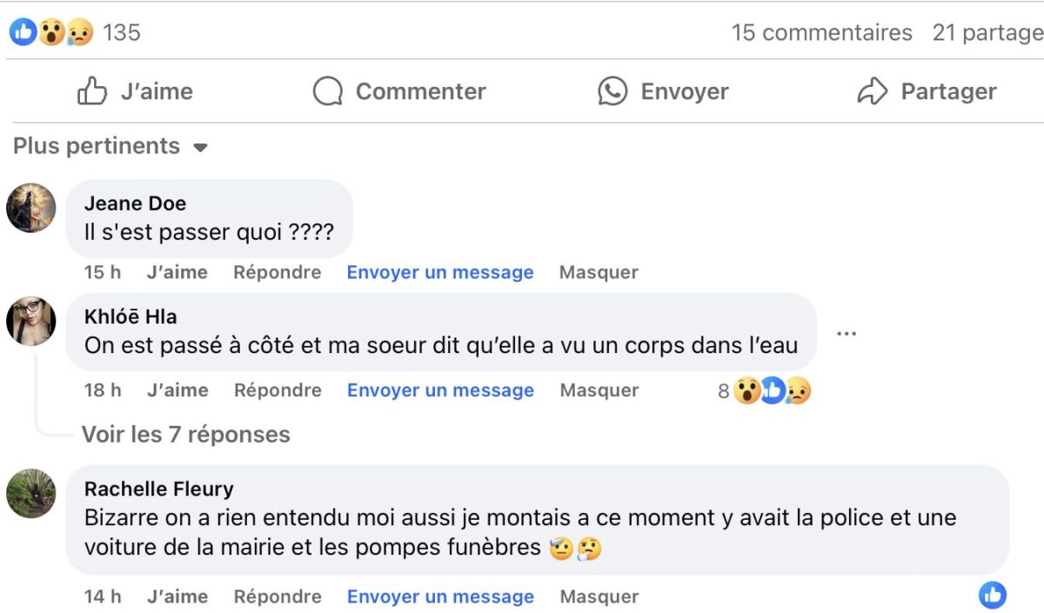Open the Rachelle Fleury profile name

pyautogui.click(x=158, y=489)
